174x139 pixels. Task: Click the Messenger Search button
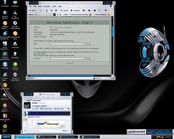click(65, 131)
